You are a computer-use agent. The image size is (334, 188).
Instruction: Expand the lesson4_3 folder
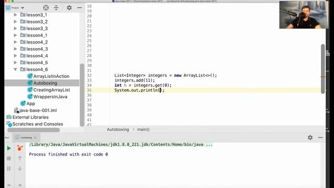15,49
